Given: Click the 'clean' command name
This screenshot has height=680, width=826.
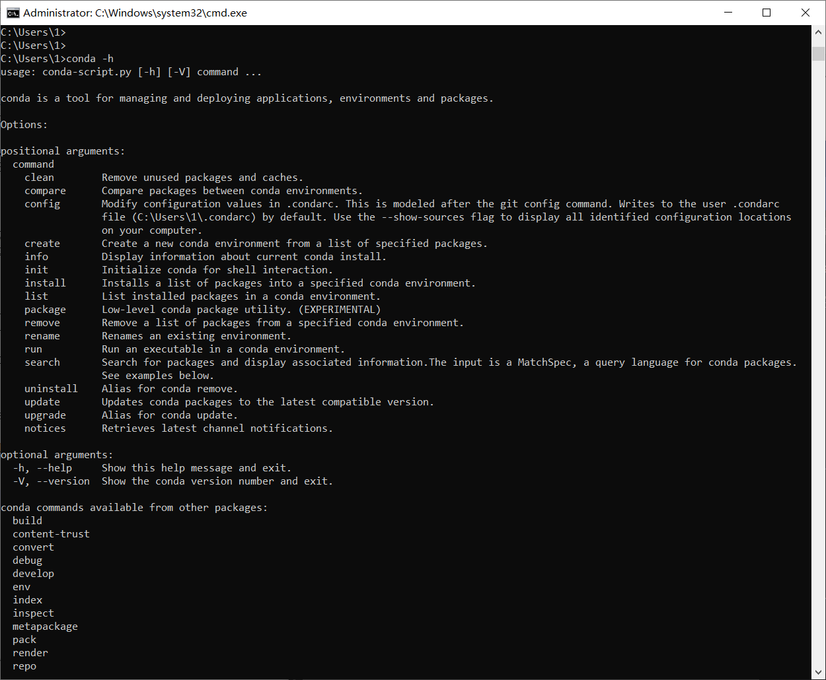Looking at the screenshot, I should coord(40,178).
